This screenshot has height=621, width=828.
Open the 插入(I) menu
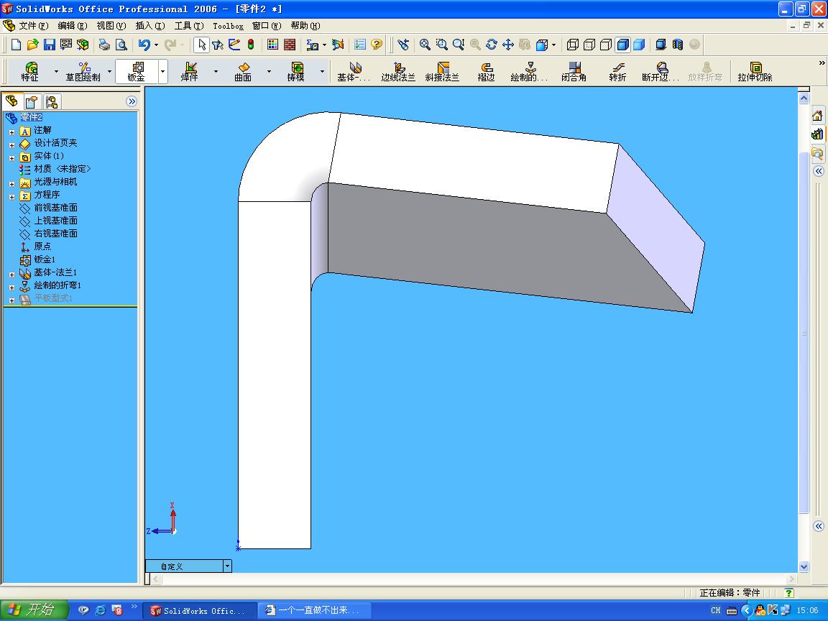pyautogui.click(x=150, y=25)
